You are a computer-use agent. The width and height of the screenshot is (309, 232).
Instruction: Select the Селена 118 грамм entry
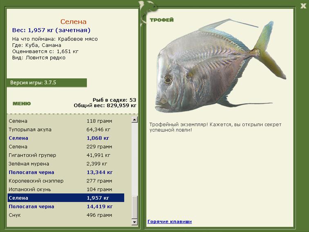pos(65,121)
